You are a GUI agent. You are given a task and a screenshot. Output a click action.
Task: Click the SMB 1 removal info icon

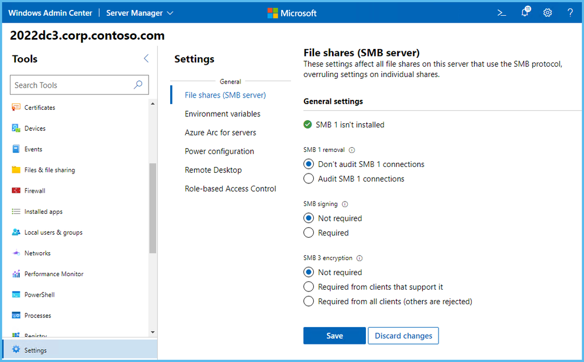tap(351, 150)
